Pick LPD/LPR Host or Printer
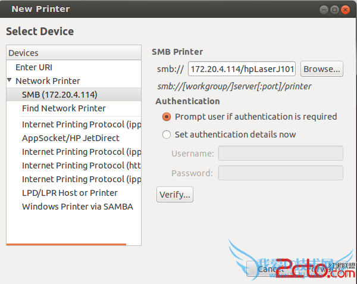Image resolution: width=357 pixels, height=284 pixels. coord(70,193)
